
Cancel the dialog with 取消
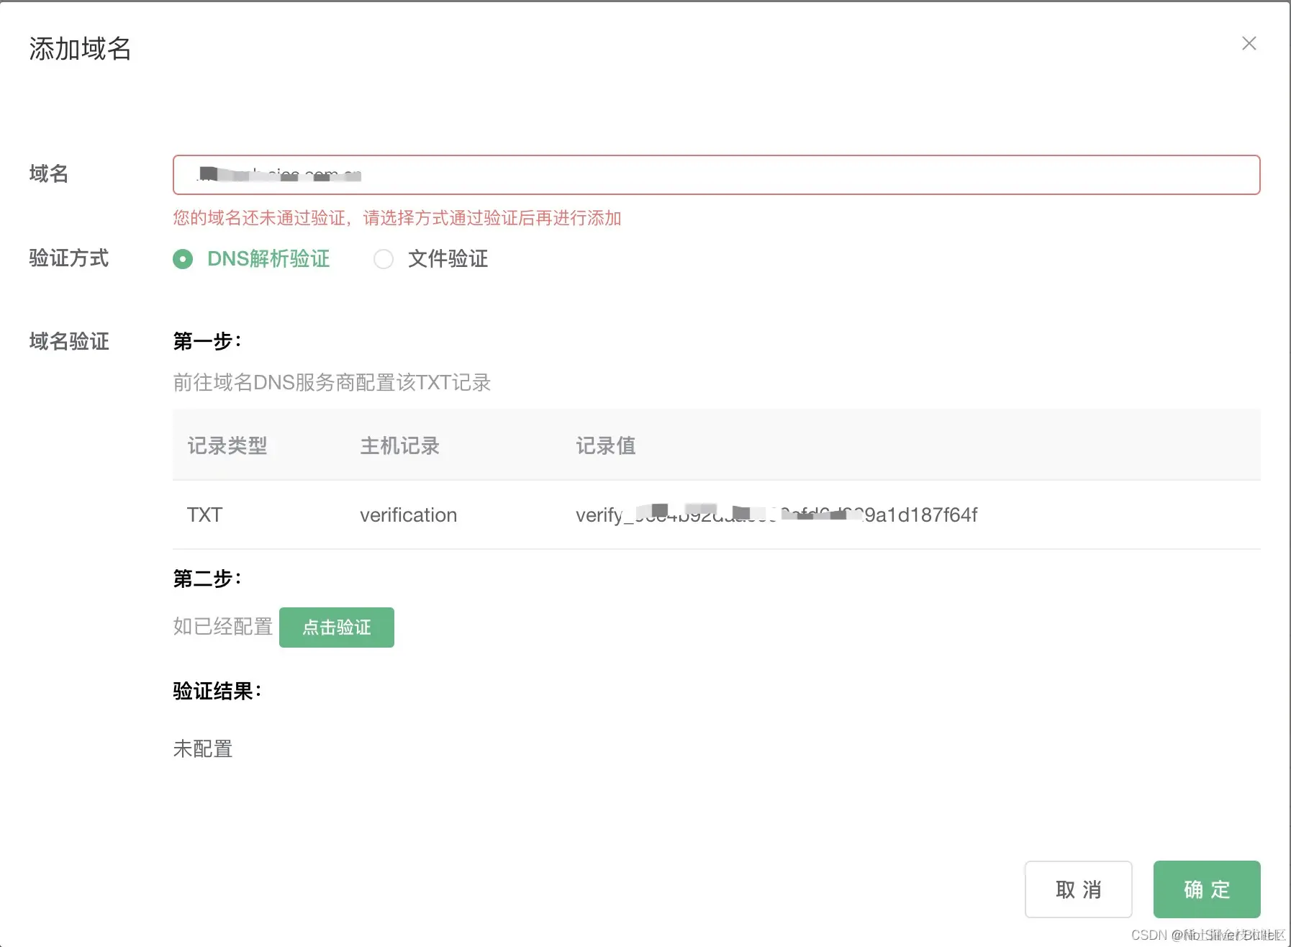coord(1078,889)
